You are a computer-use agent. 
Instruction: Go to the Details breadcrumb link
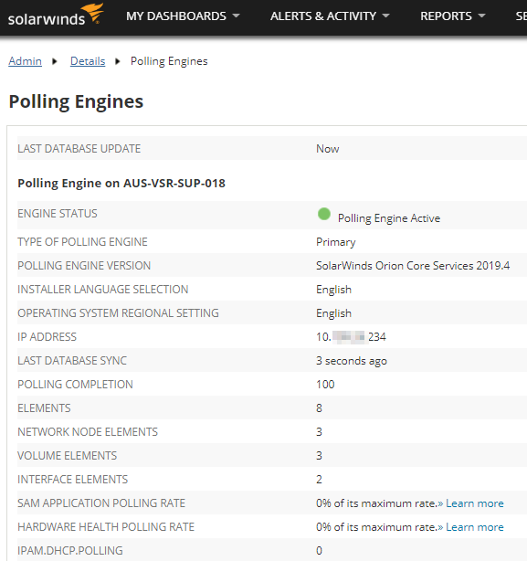click(88, 61)
